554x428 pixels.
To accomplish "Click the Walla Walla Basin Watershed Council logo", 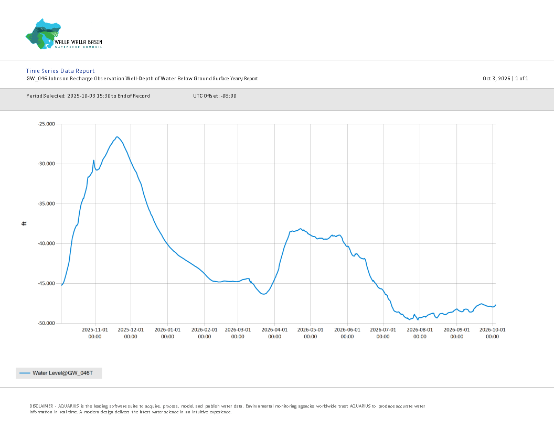I will point(64,34).
